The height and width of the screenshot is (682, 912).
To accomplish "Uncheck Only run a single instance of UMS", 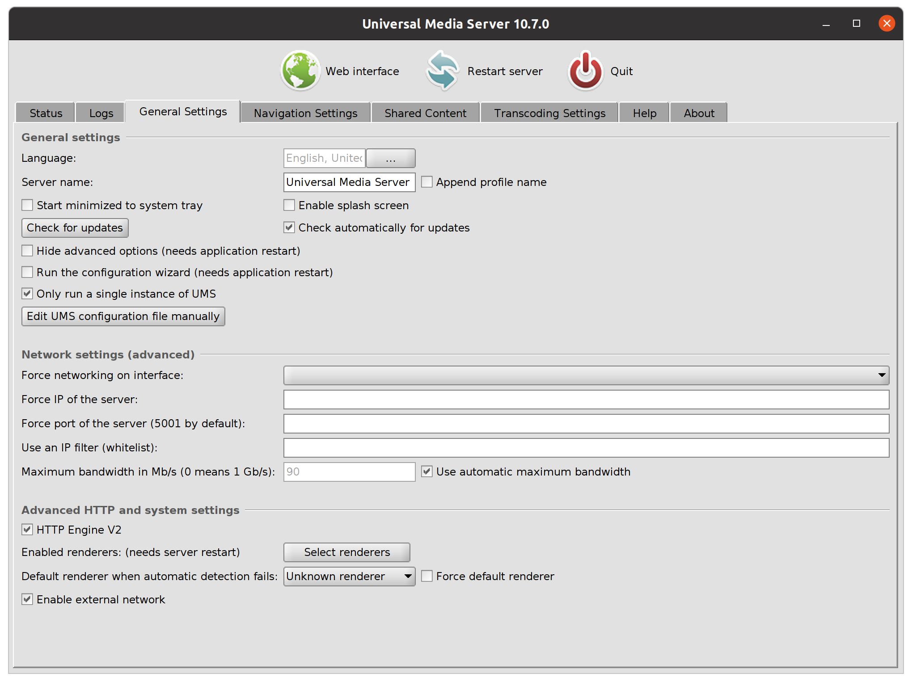I will pyautogui.click(x=27, y=293).
